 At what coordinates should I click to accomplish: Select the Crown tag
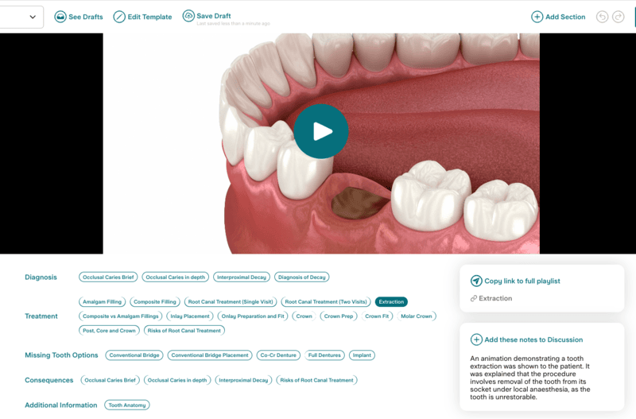click(304, 316)
